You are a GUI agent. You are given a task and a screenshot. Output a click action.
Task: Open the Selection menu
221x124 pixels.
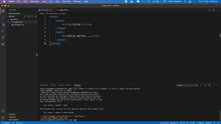(35, 1)
